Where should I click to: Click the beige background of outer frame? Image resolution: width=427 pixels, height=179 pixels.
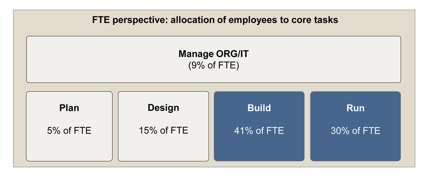pyautogui.click(x=20, y=87)
